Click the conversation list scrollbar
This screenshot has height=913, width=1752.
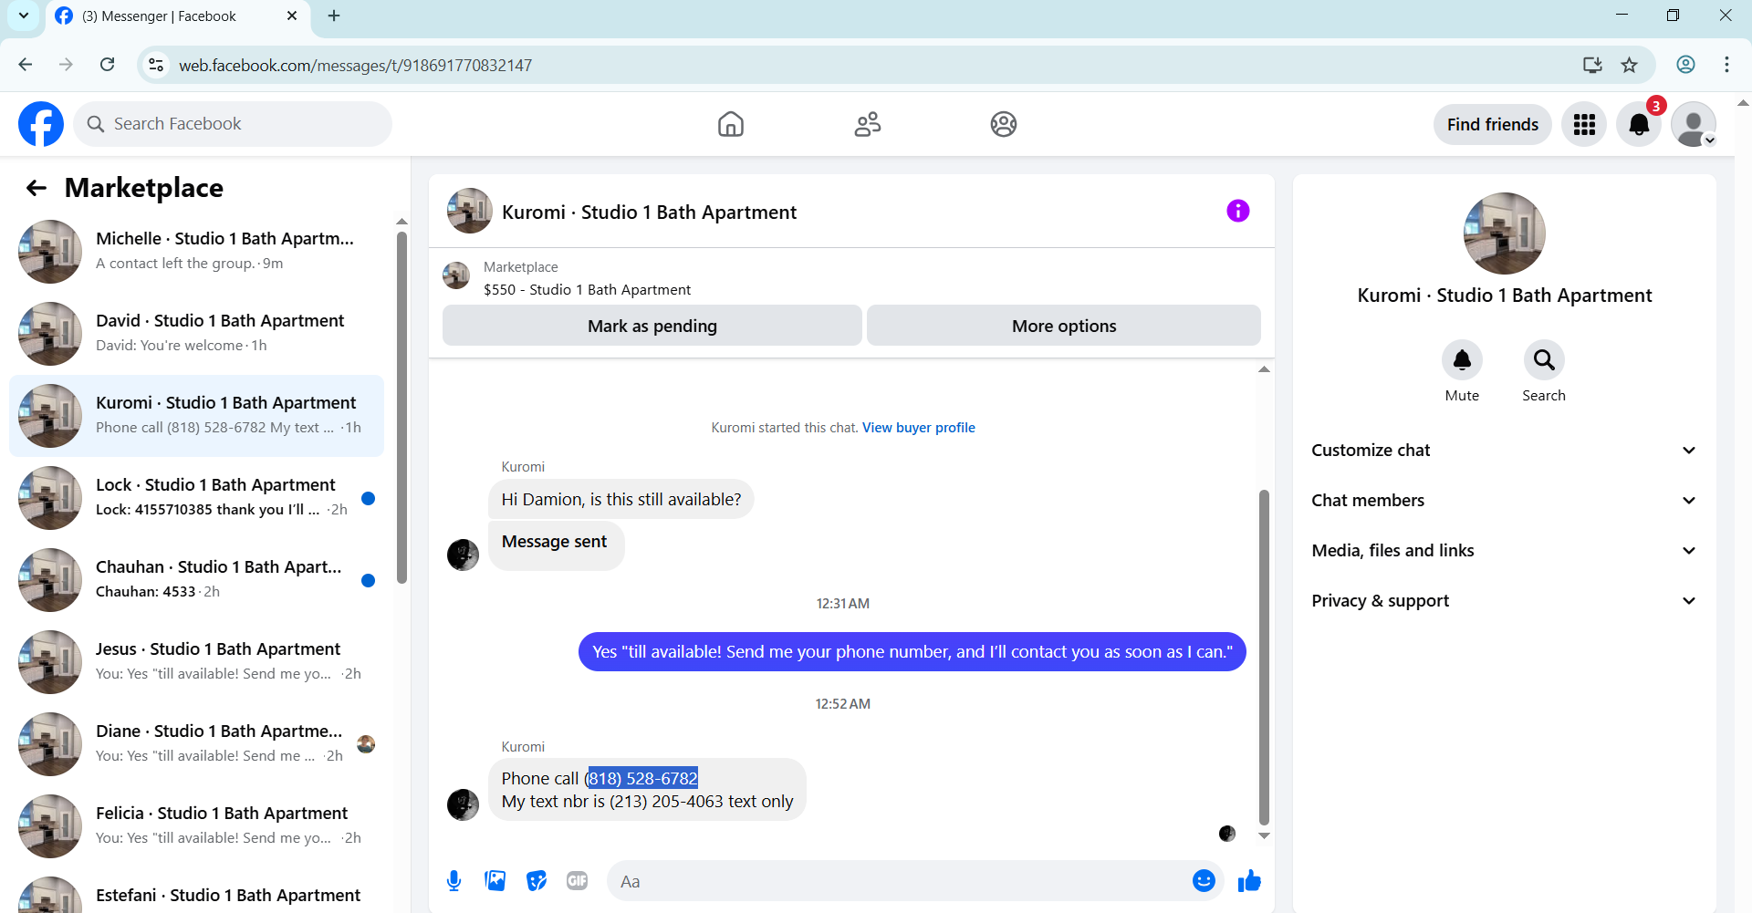tap(401, 406)
